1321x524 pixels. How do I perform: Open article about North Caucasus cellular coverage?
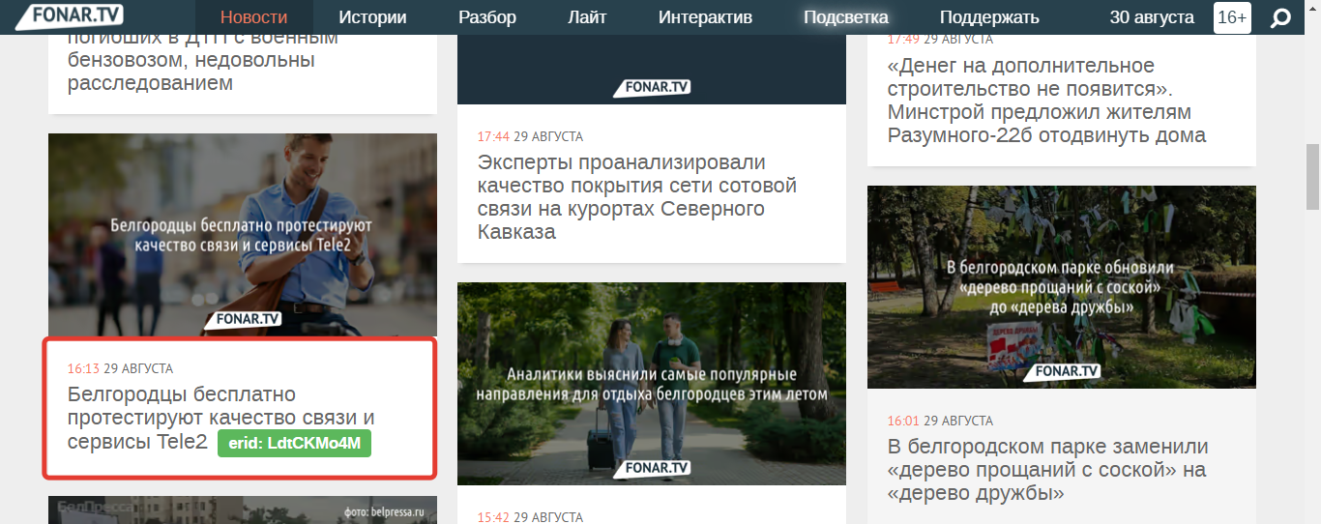[636, 197]
